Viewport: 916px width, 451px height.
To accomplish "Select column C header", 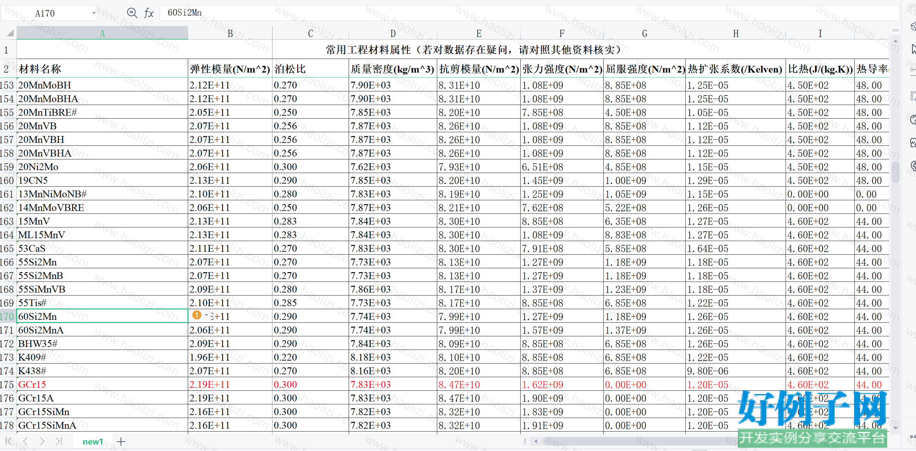I will (310, 33).
